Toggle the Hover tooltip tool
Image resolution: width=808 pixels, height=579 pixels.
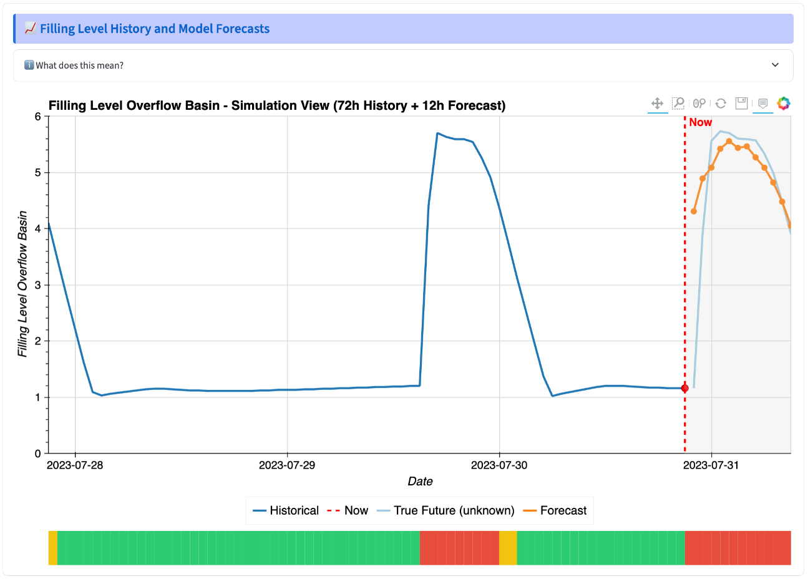[762, 104]
